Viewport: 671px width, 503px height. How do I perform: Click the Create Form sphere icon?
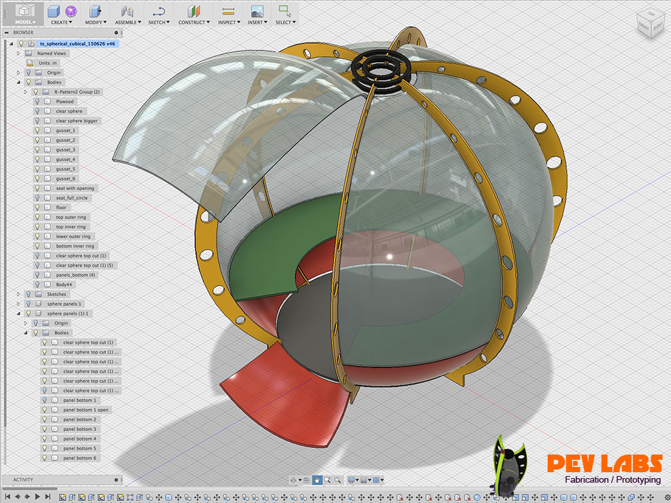[70, 11]
